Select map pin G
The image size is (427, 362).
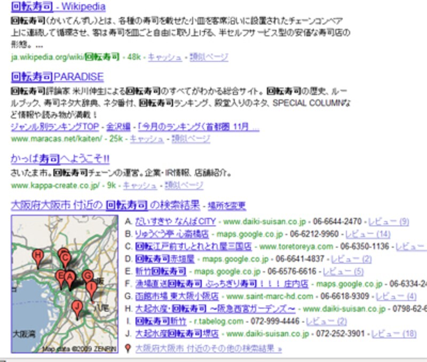point(87,276)
